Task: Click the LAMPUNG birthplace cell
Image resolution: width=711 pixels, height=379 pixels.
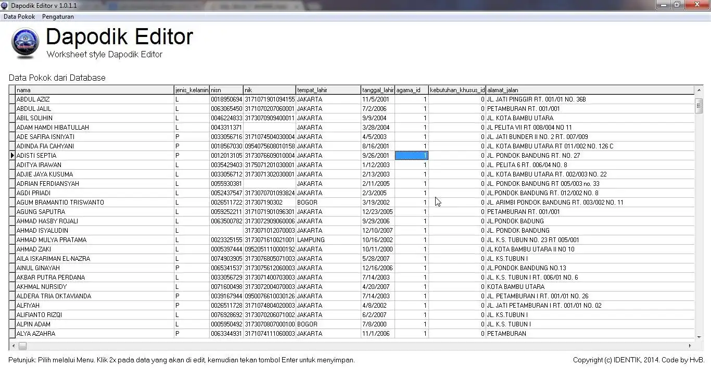Action: pyautogui.click(x=328, y=240)
